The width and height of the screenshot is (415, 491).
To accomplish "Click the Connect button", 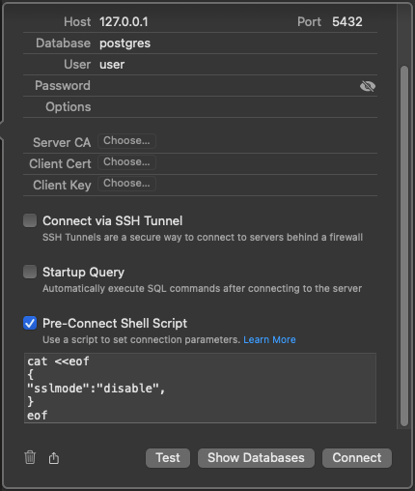I will point(357,458).
